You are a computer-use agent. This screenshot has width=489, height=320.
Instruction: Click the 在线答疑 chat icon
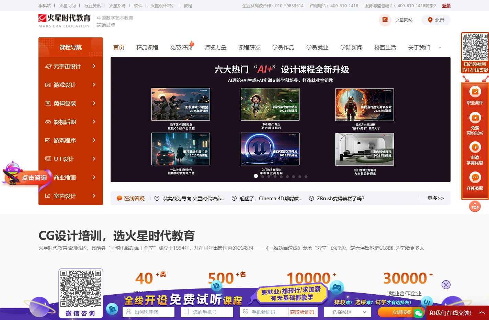pyautogui.click(x=120, y=198)
